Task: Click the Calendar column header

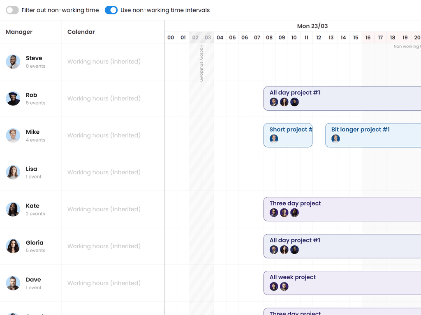Action: click(x=81, y=32)
